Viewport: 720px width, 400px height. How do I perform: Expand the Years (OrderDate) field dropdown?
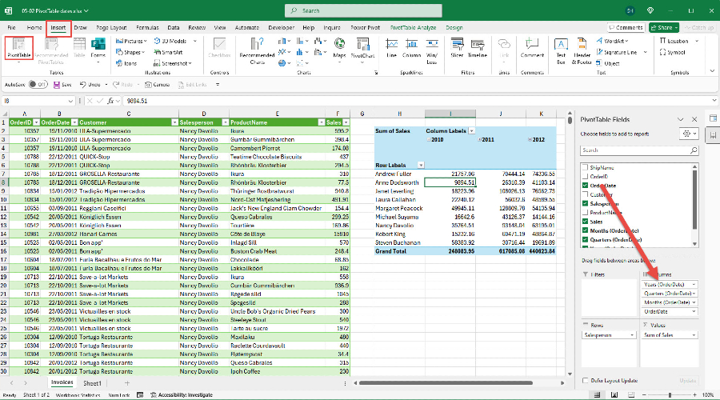[x=693, y=285]
